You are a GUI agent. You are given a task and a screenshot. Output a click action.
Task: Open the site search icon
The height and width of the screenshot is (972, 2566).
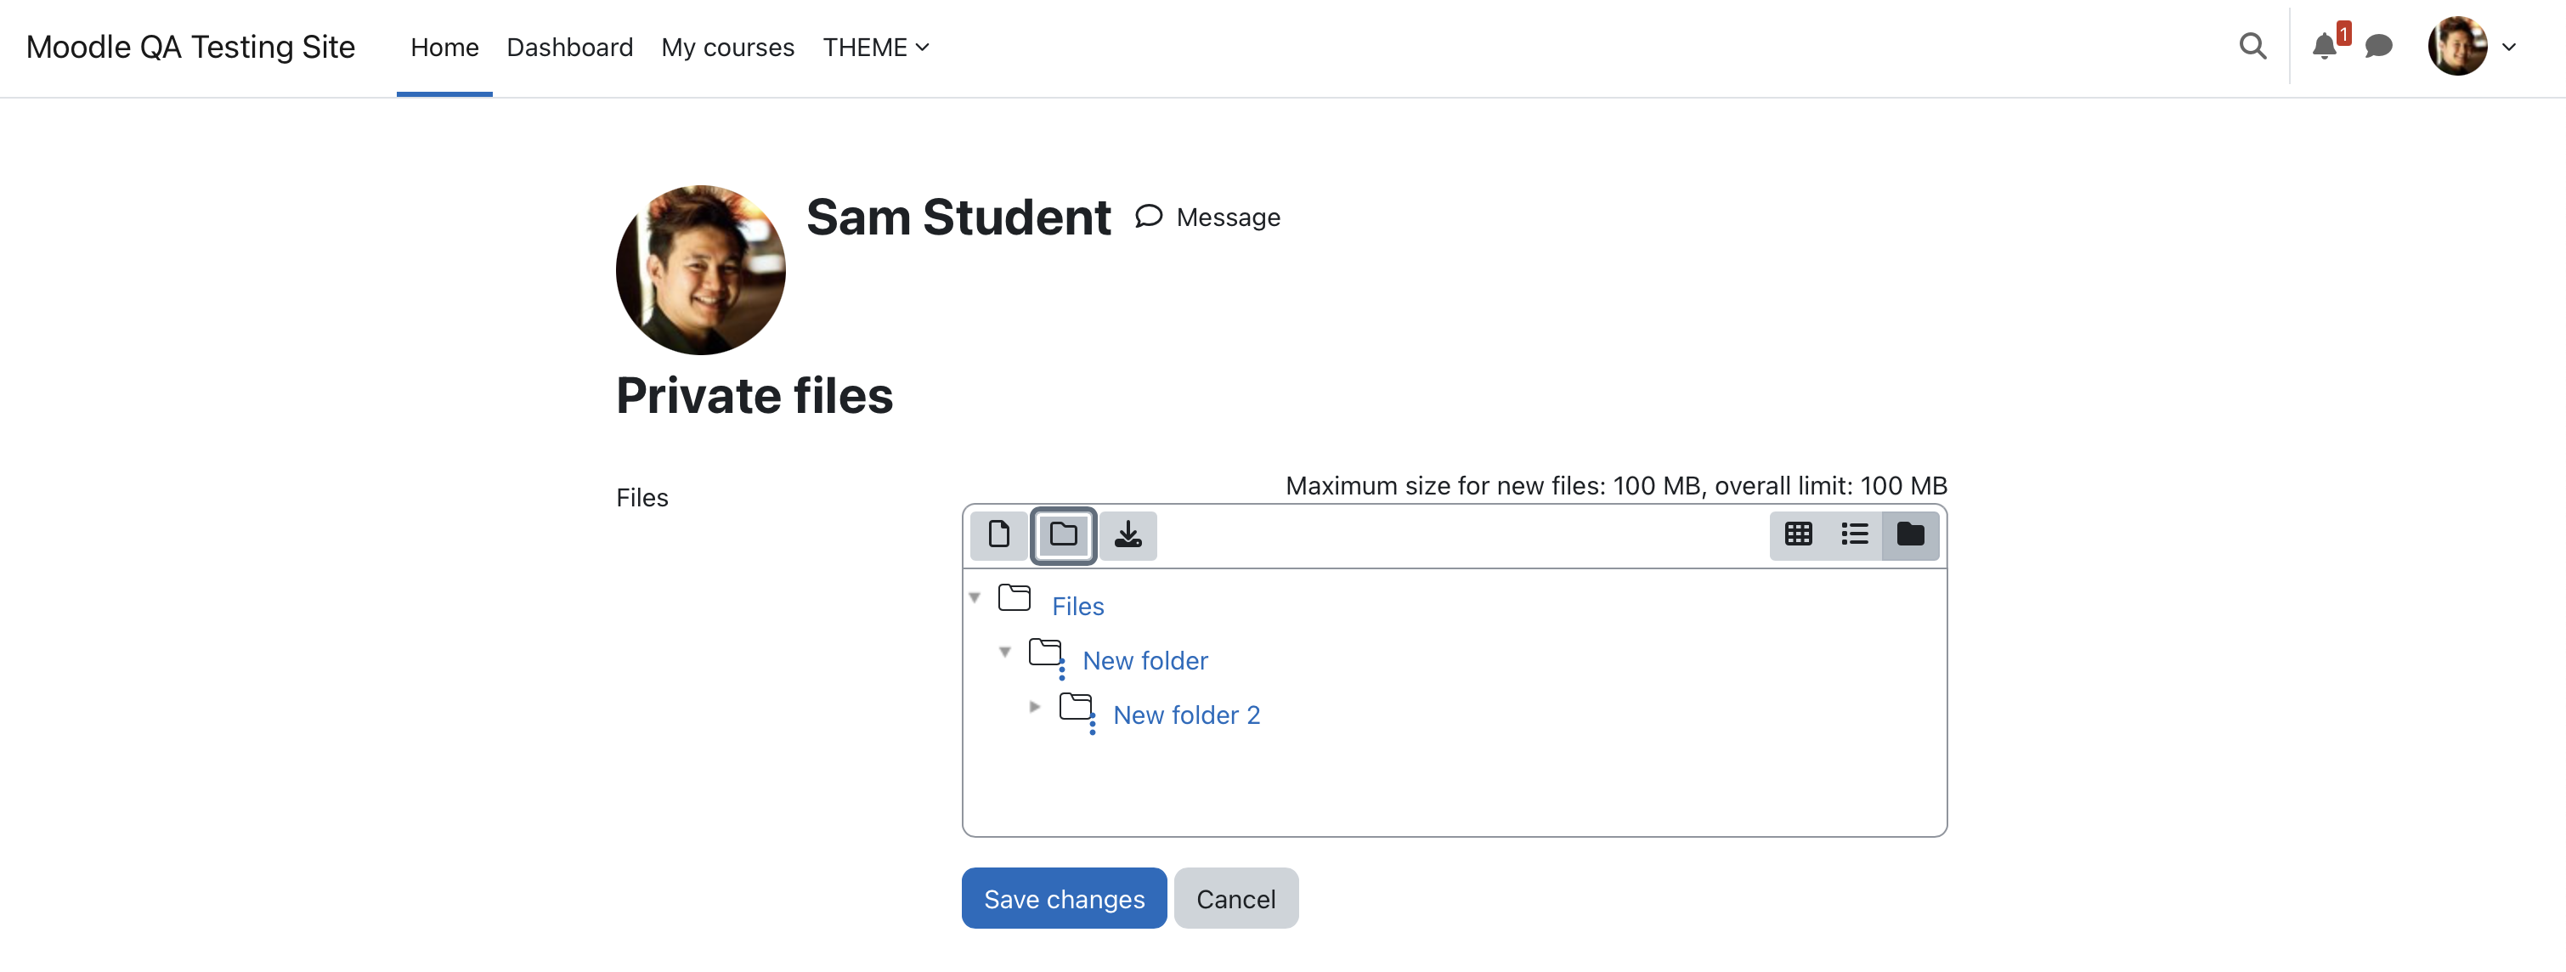pos(2252,46)
